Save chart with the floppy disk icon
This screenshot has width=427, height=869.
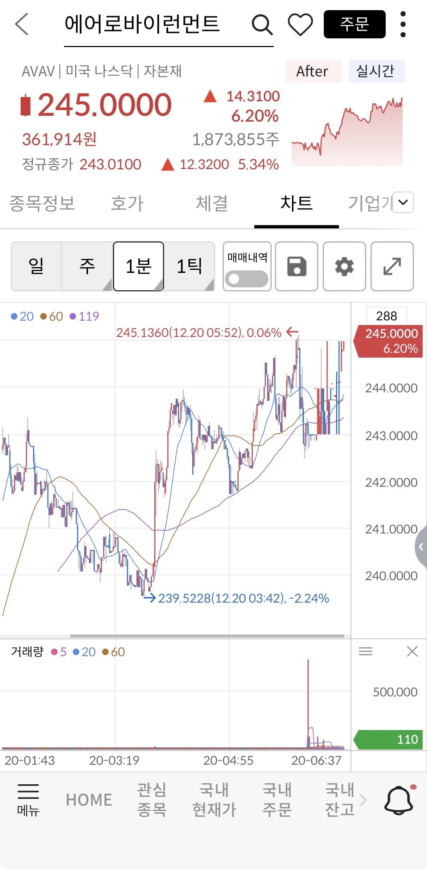[297, 266]
